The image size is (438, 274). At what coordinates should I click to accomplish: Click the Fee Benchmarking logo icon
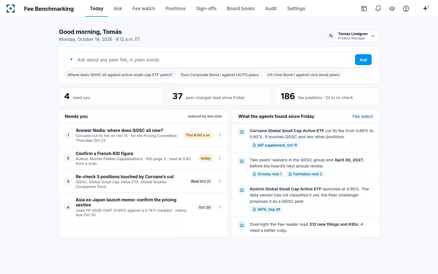tap(11, 9)
